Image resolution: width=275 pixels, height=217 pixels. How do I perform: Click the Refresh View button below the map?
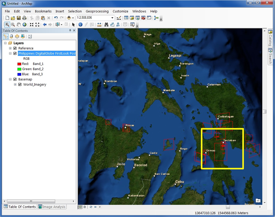pyautogui.click(x=91, y=207)
